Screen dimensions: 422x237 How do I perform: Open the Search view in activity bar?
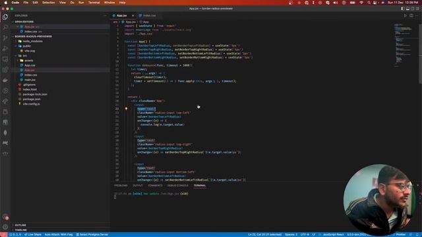[x=5, y=28]
